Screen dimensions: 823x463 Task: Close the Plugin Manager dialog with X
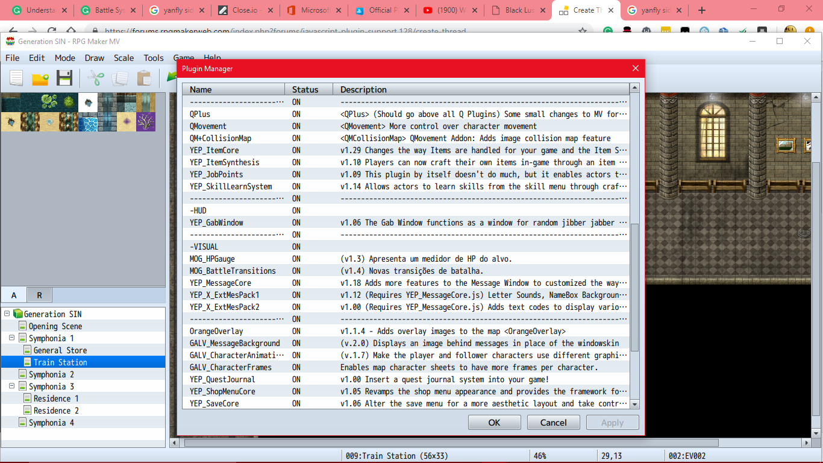click(x=635, y=68)
